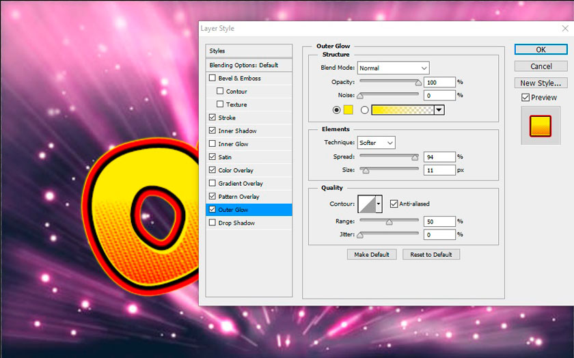Select the Bevel & Emboss label
The image size is (574, 358).
click(239, 78)
